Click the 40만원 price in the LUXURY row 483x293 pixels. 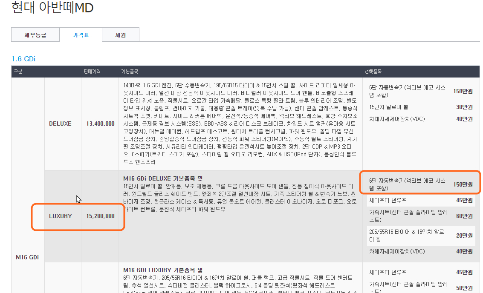465,251
